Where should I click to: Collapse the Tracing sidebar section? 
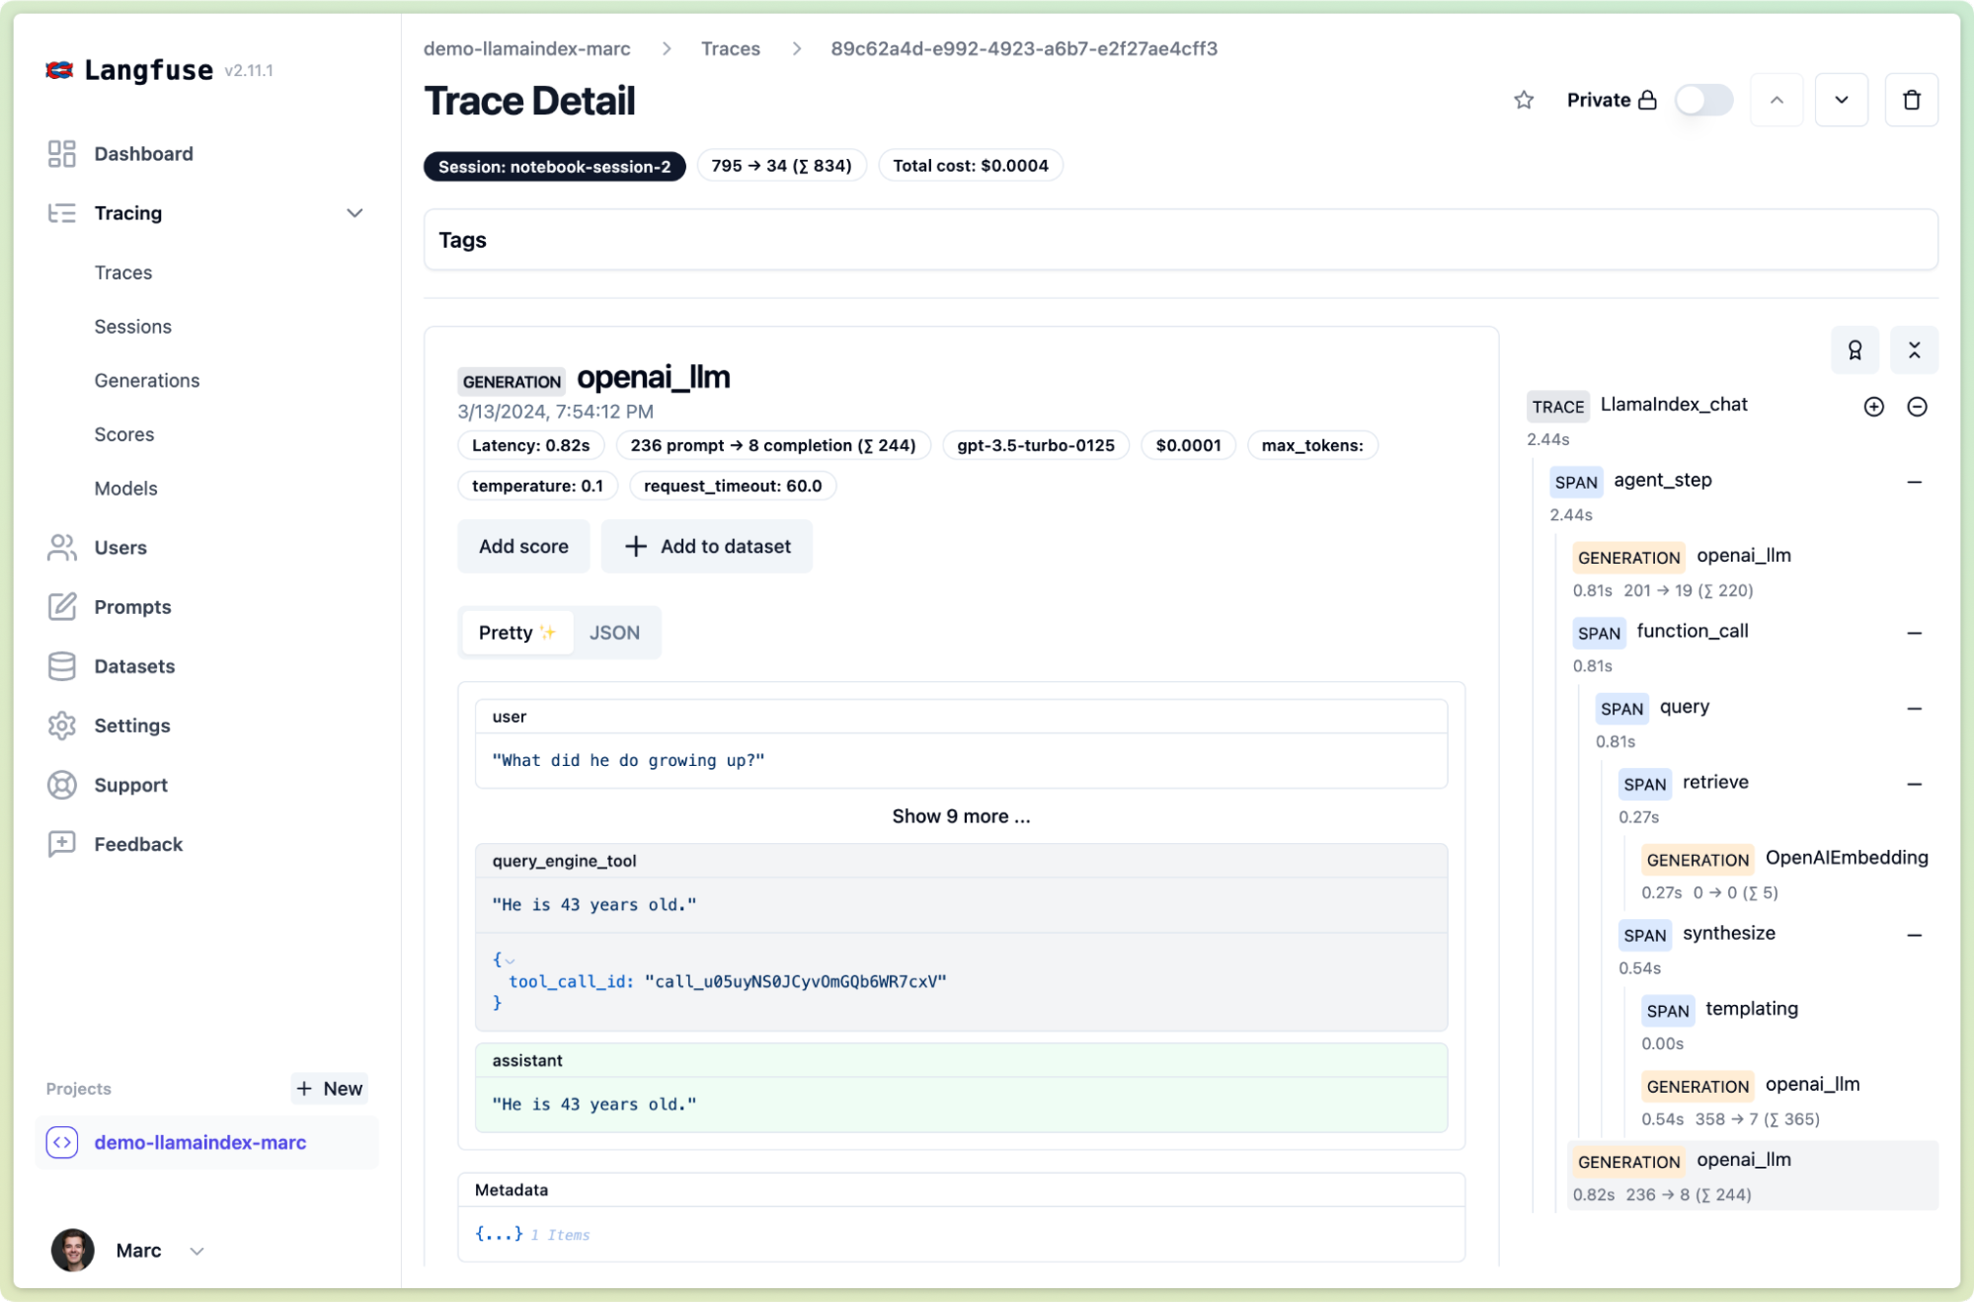(x=355, y=213)
